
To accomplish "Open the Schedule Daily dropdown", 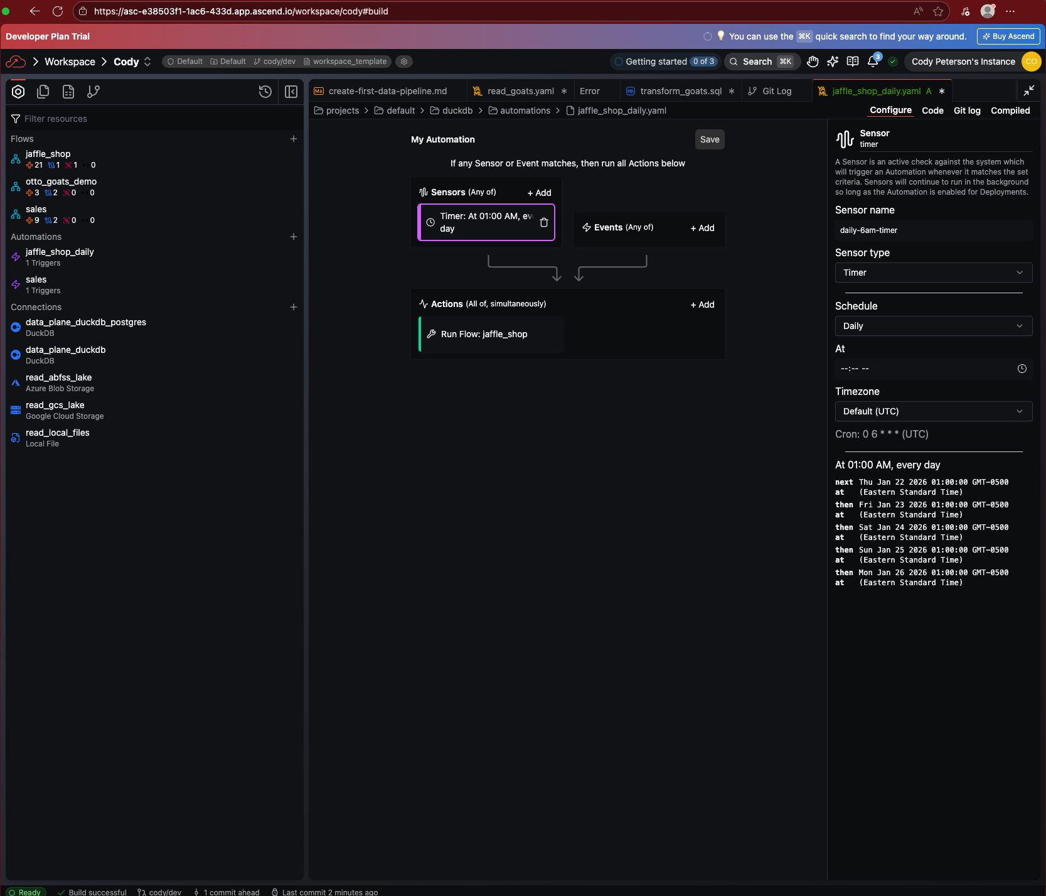I will [x=932, y=326].
